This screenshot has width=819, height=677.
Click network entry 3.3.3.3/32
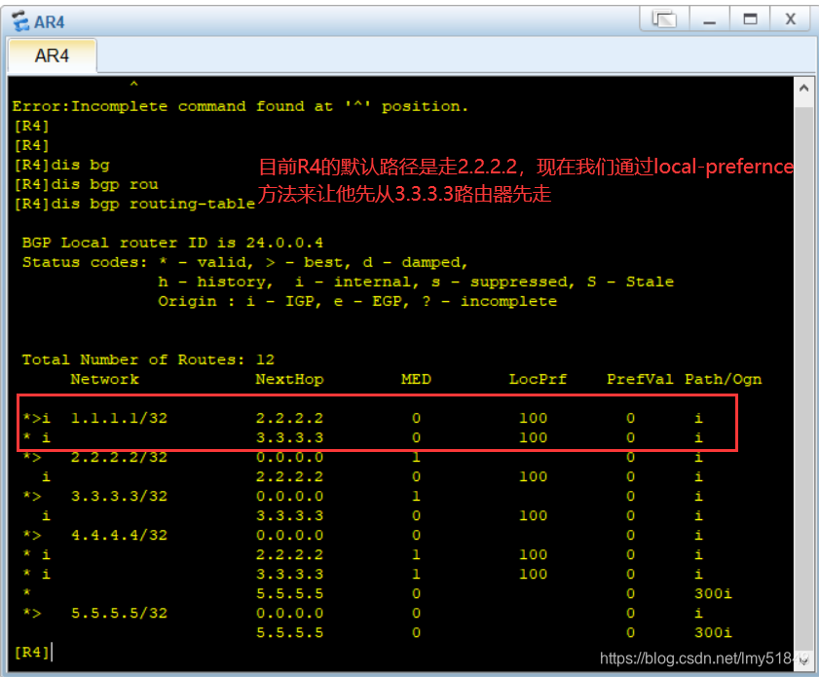[119, 496]
